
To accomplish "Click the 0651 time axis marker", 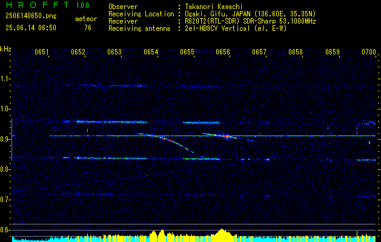I will coord(42,52).
